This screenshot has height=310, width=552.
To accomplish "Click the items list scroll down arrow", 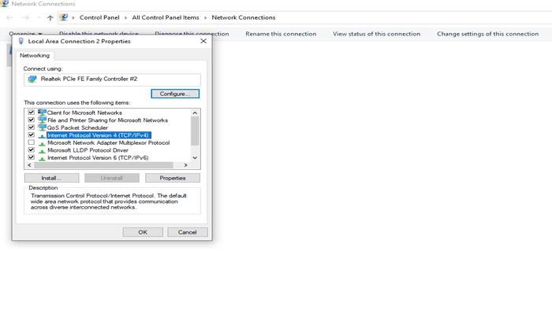I will pos(195,157).
